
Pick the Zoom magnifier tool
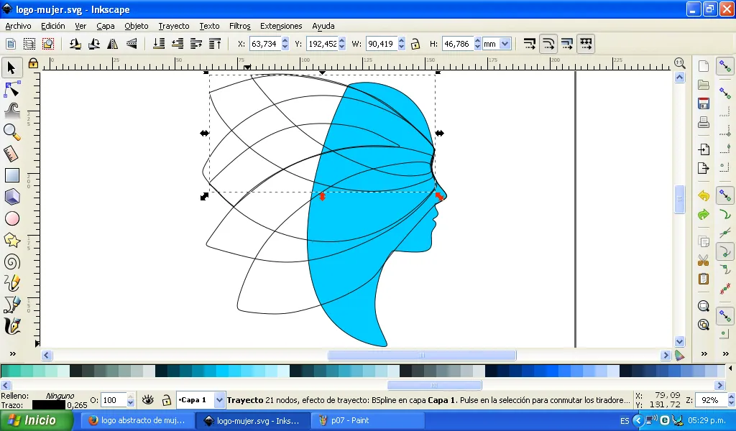pyautogui.click(x=11, y=132)
